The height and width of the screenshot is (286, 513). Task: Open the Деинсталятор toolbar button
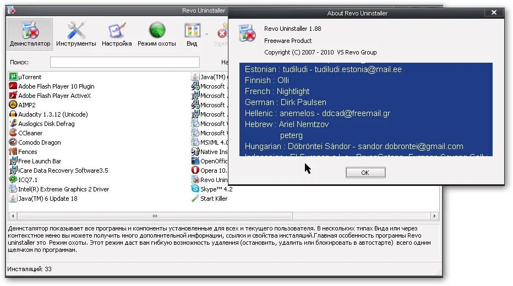(x=30, y=34)
